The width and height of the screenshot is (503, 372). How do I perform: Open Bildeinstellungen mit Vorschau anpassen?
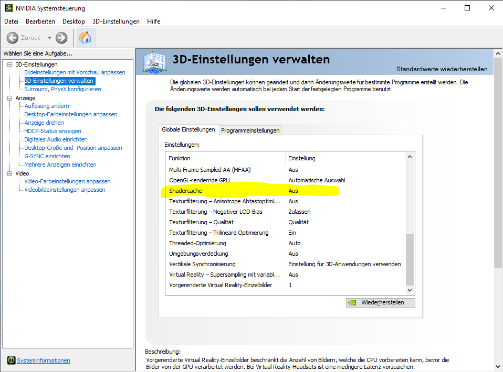point(75,72)
